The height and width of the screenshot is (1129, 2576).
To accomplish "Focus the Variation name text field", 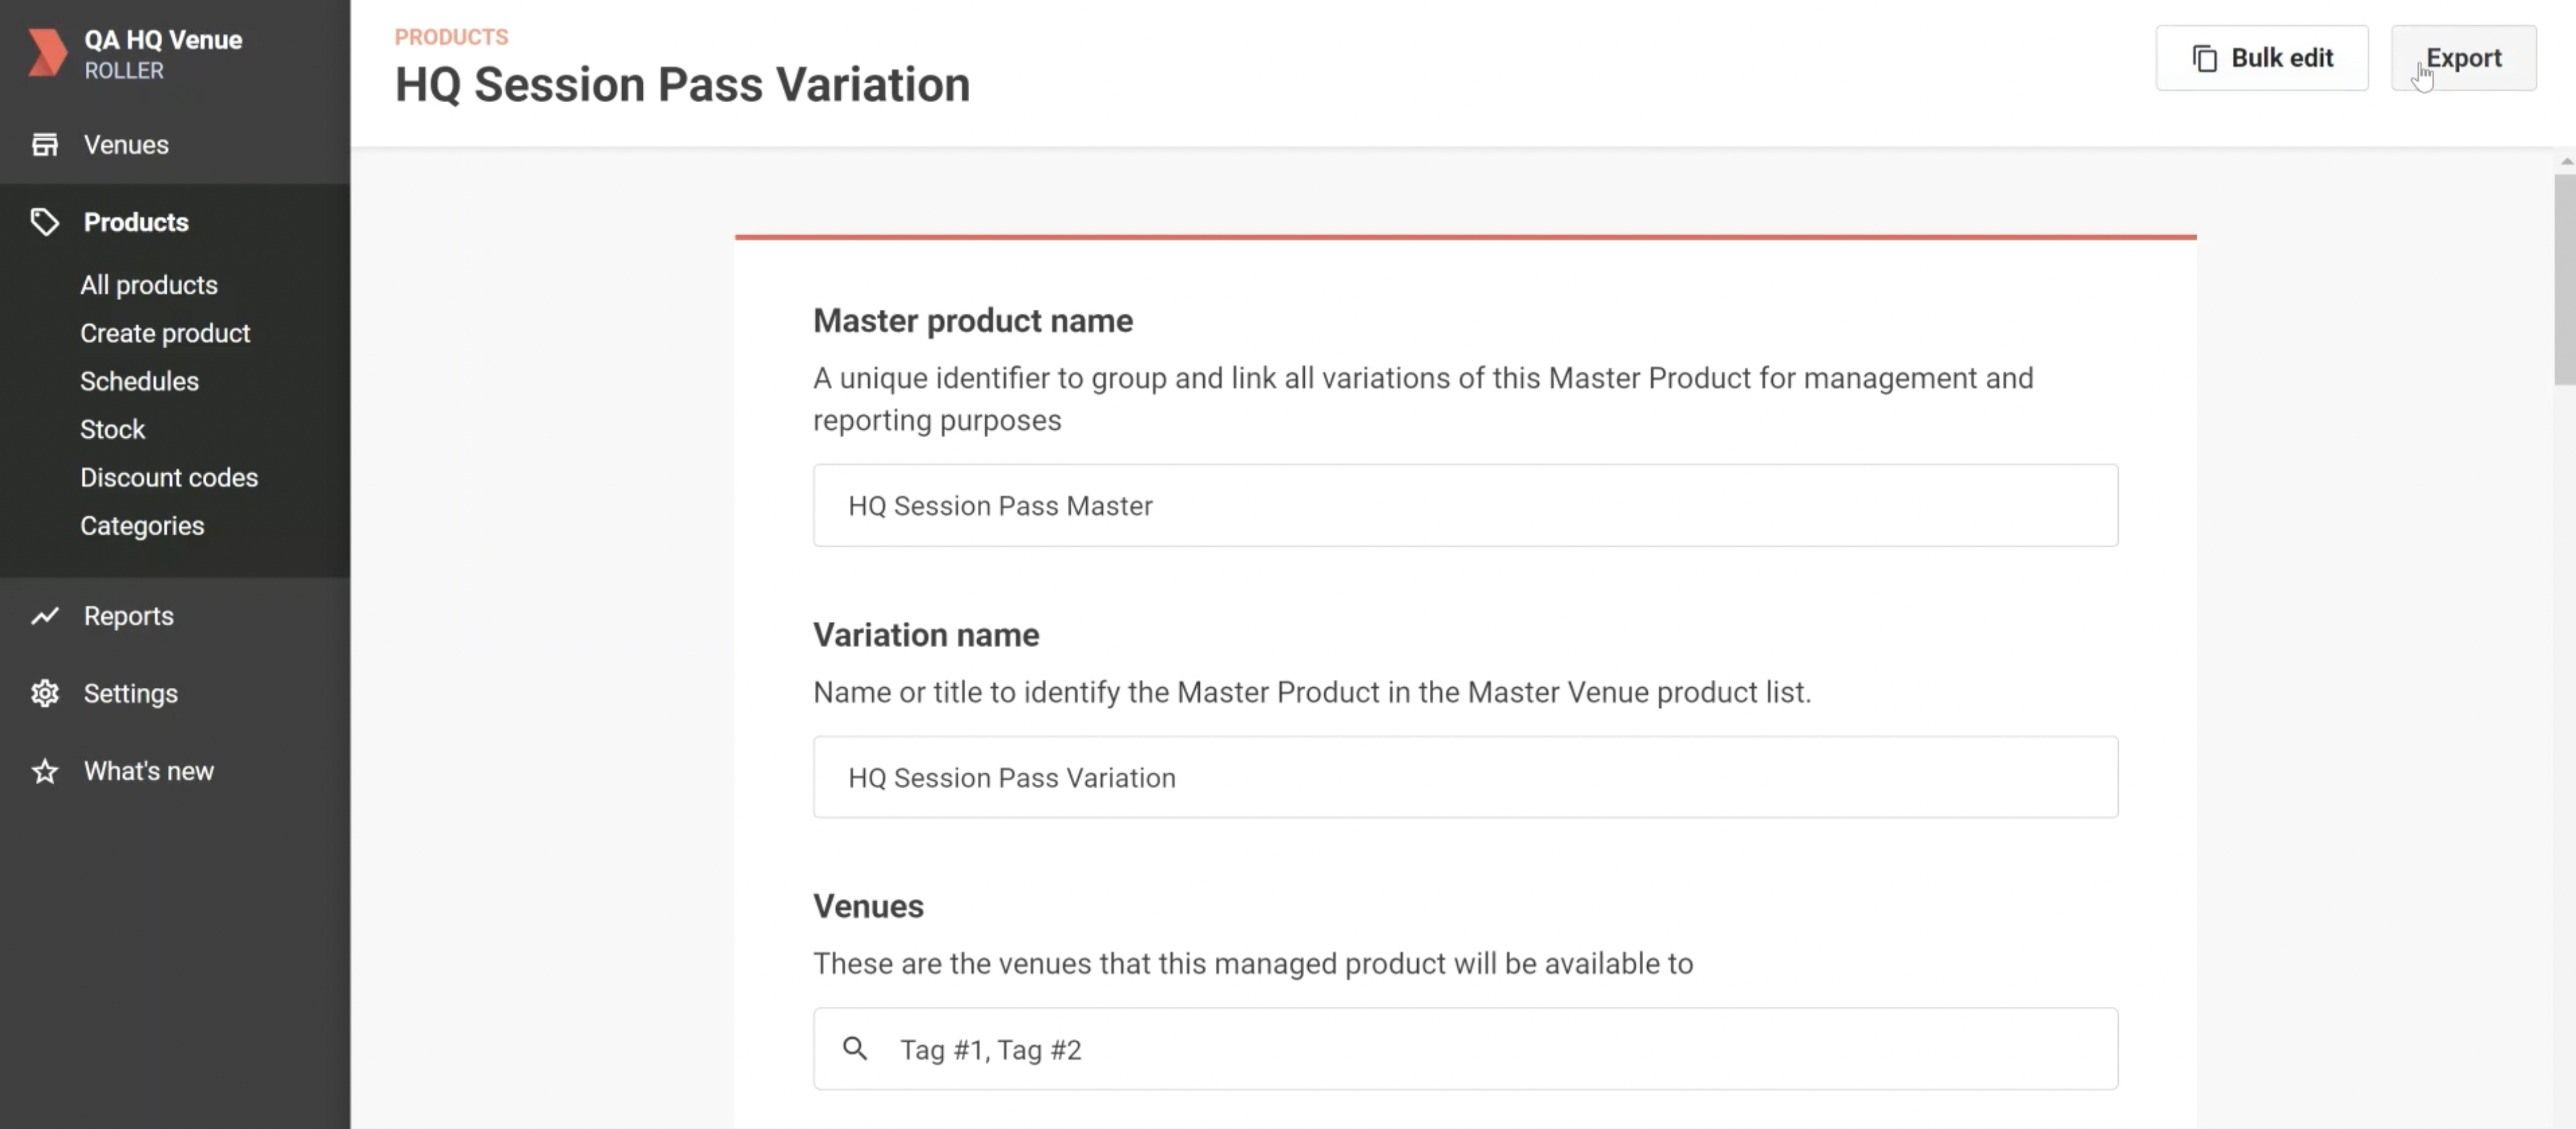I will [1465, 777].
